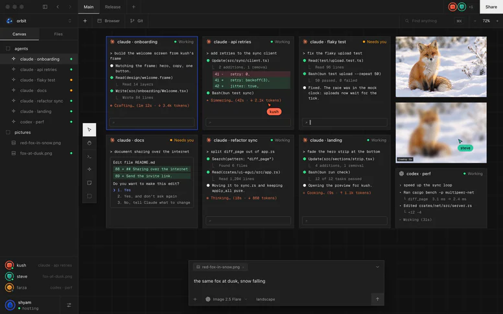The height and width of the screenshot is (314, 503).
Task: Select claude · refactor sync in sidebar
Action: click(39, 101)
